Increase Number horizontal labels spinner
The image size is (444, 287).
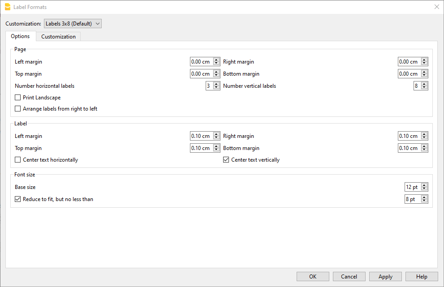(x=216, y=84)
